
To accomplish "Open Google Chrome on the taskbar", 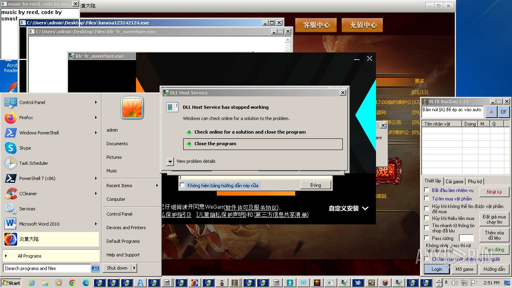I will tap(72, 283).
